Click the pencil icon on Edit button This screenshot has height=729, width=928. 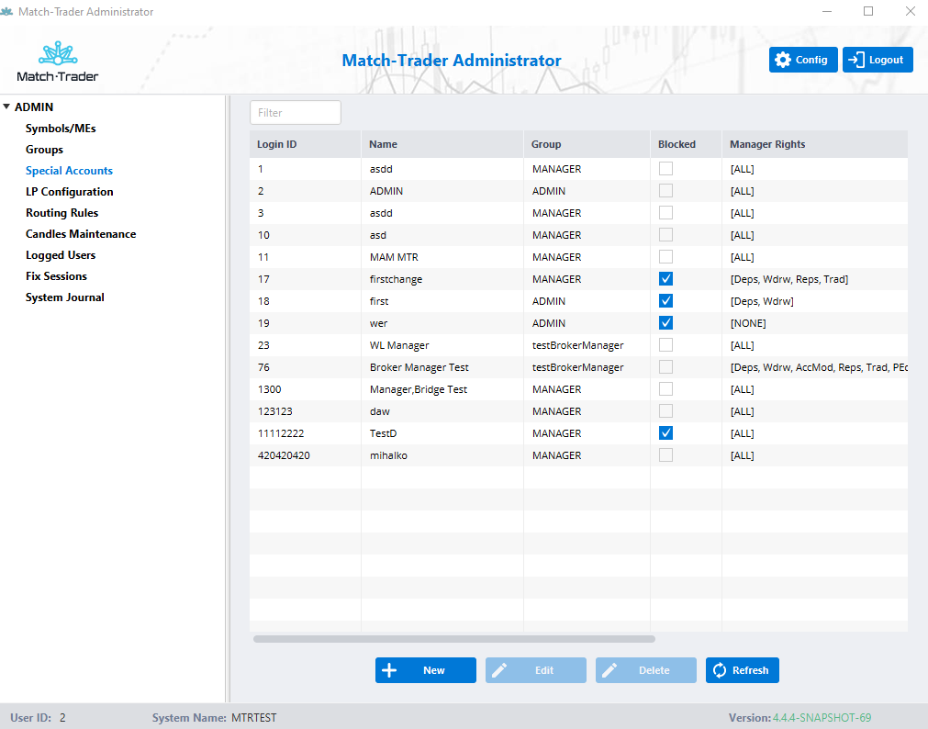[x=499, y=670]
